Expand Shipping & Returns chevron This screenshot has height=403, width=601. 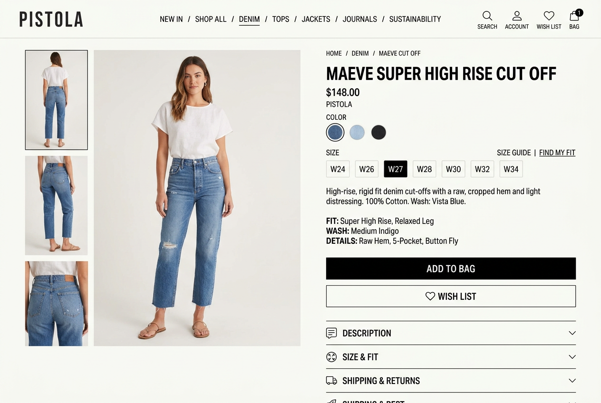tap(572, 381)
